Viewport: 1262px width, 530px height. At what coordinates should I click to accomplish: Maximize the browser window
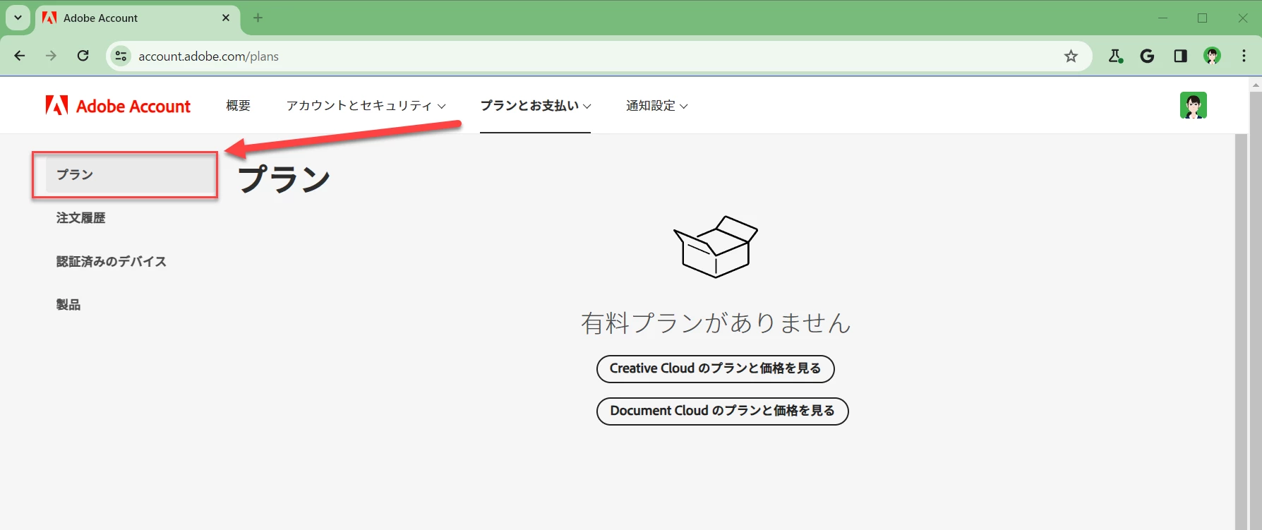[x=1203, y=18]
